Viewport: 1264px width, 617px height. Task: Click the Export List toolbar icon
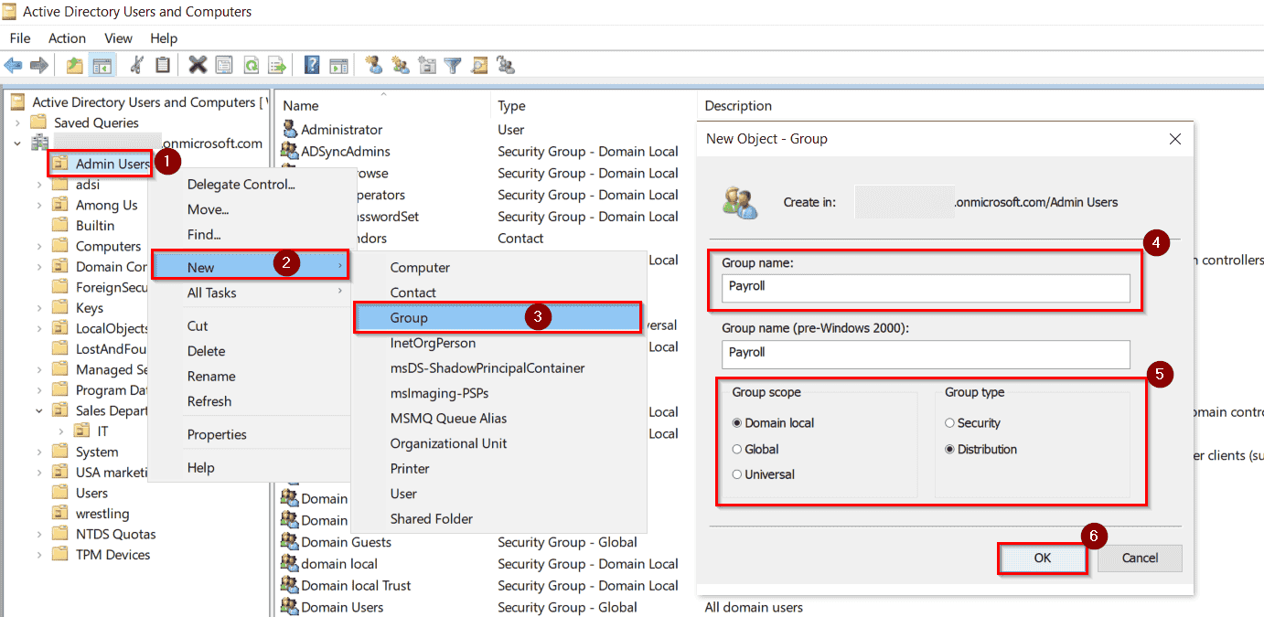click(x=277, y=65)
